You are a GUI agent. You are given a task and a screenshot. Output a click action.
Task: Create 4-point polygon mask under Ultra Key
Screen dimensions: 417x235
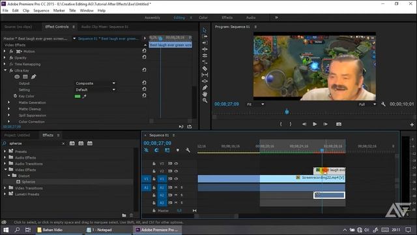click(x=25, y=77)
